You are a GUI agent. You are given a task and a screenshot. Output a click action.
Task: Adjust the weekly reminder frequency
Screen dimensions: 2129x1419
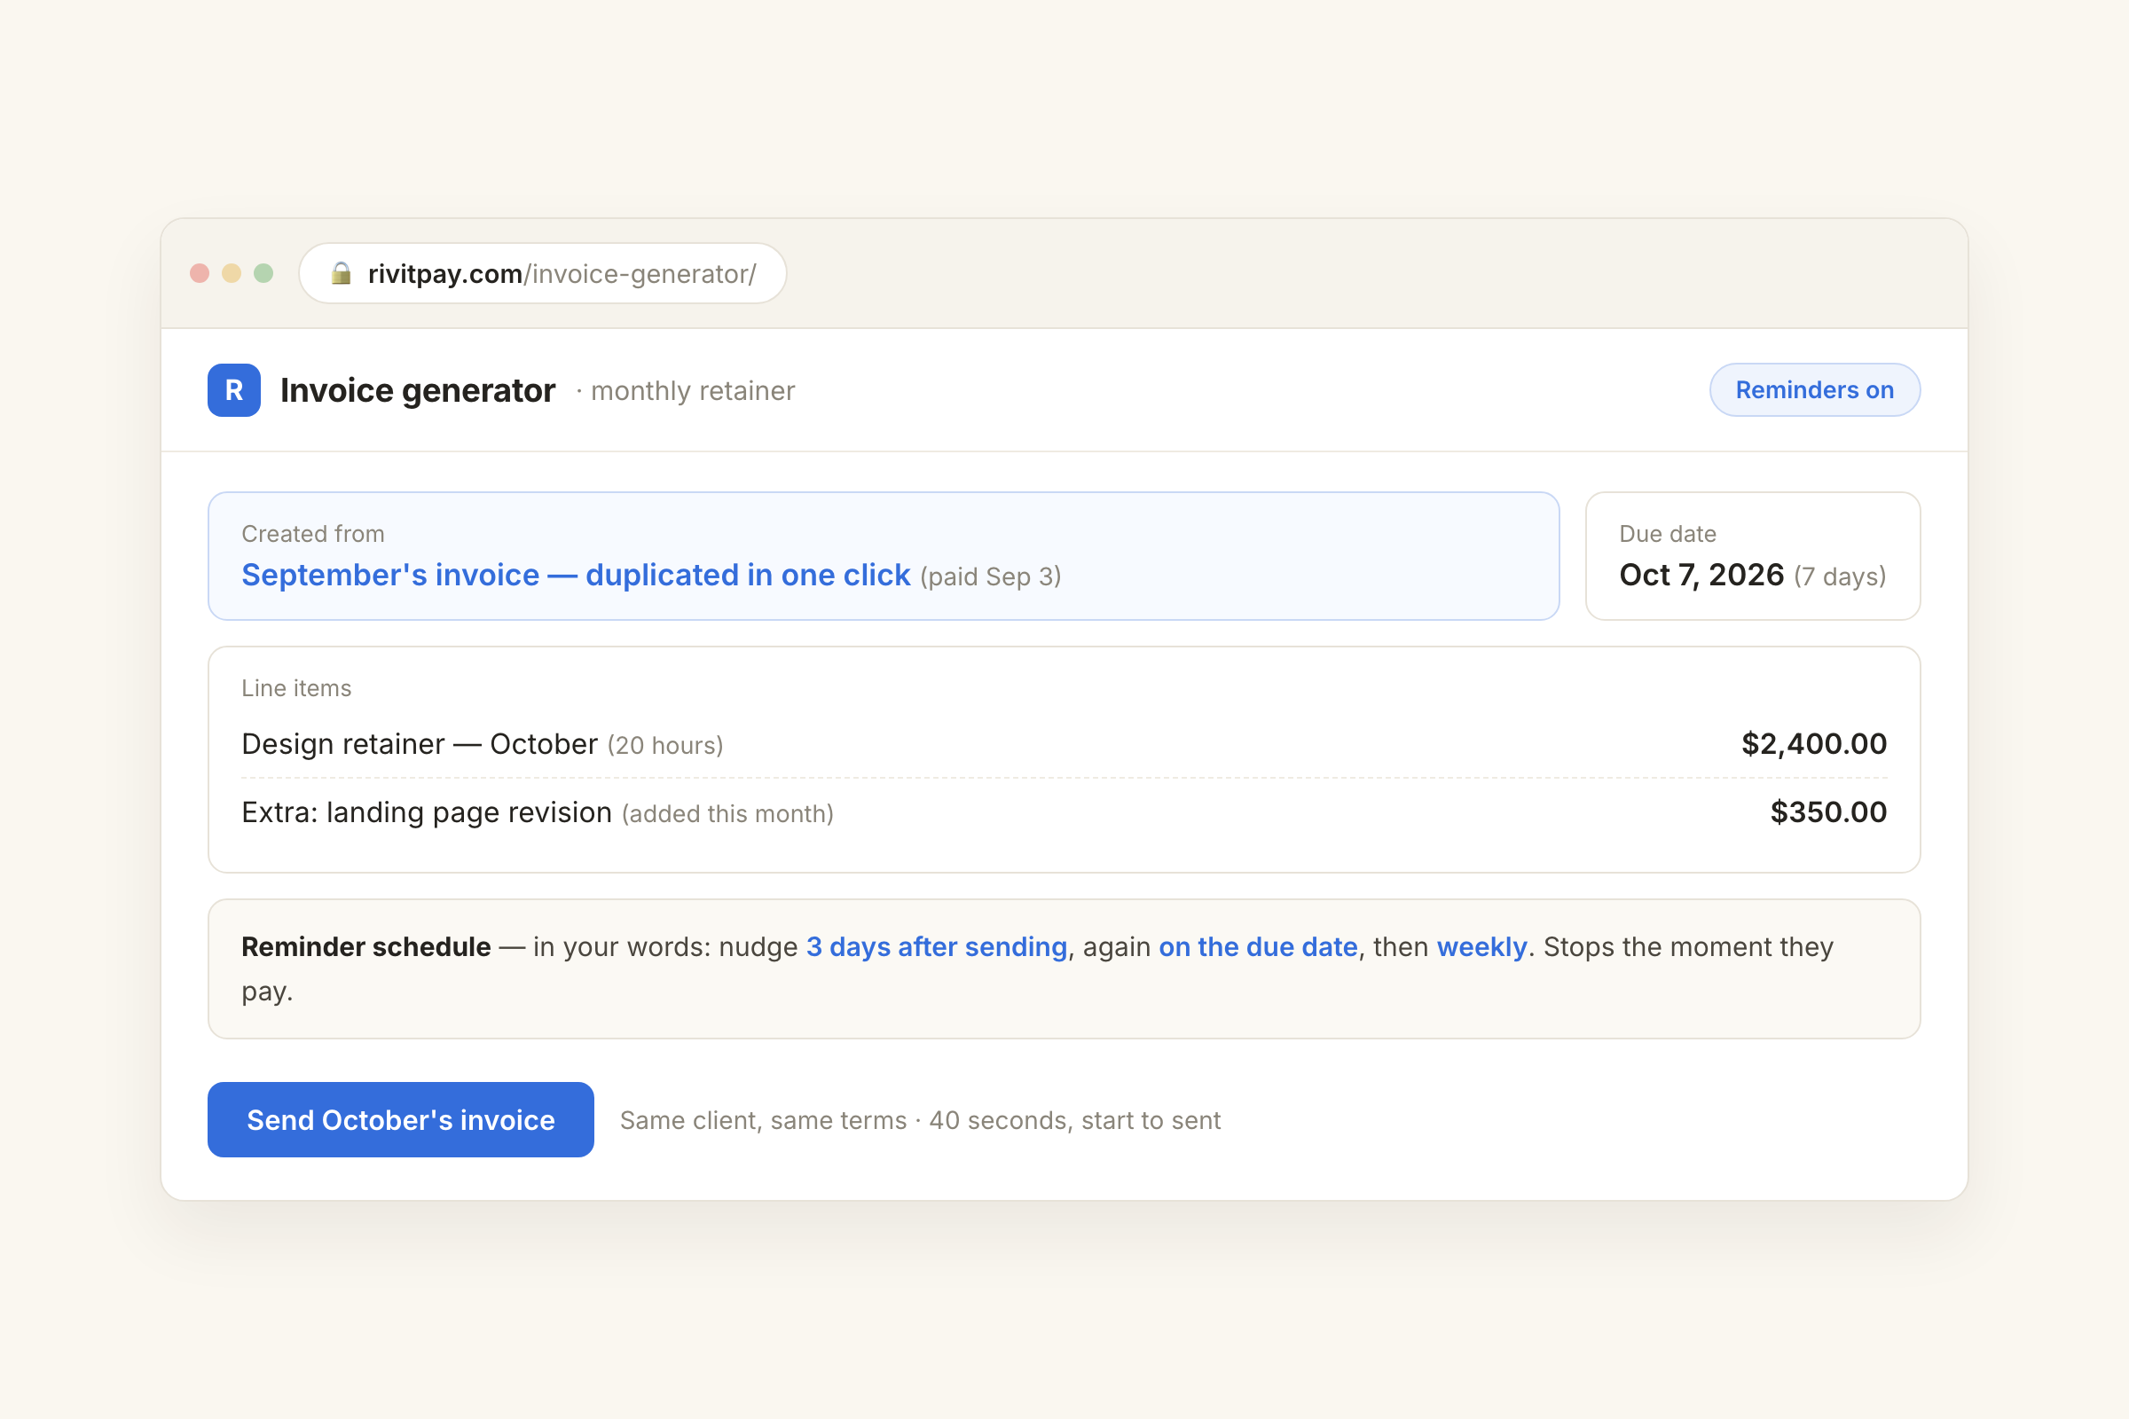click(1481, 946)
